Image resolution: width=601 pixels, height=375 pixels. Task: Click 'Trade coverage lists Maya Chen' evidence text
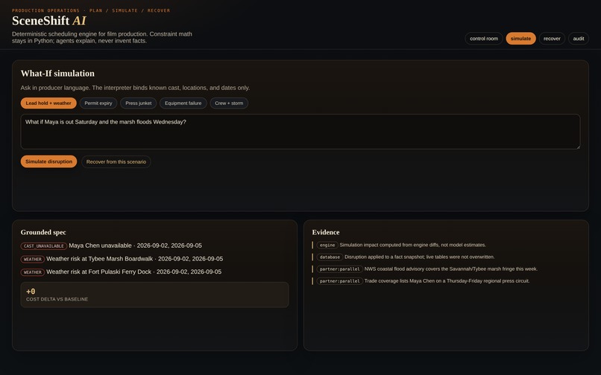click(447, 281)
